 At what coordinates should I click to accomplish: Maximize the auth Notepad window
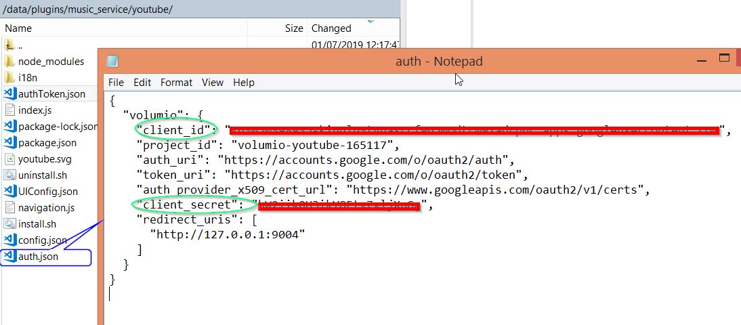tap(724, 58)
